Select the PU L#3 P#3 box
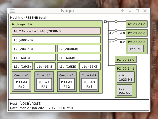 pyautogui.click(x=89, y=84)
